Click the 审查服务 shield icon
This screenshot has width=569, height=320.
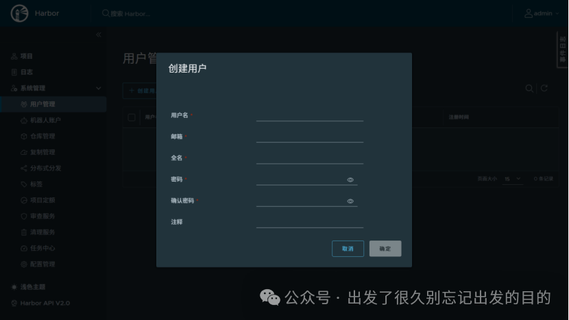click(x=24, y=216)
